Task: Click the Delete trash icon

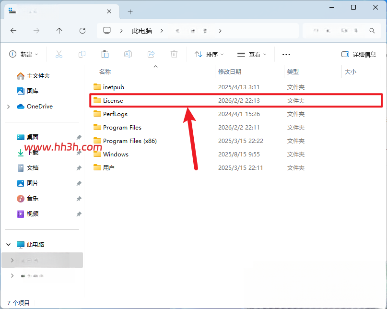Action: coord(174,54)
